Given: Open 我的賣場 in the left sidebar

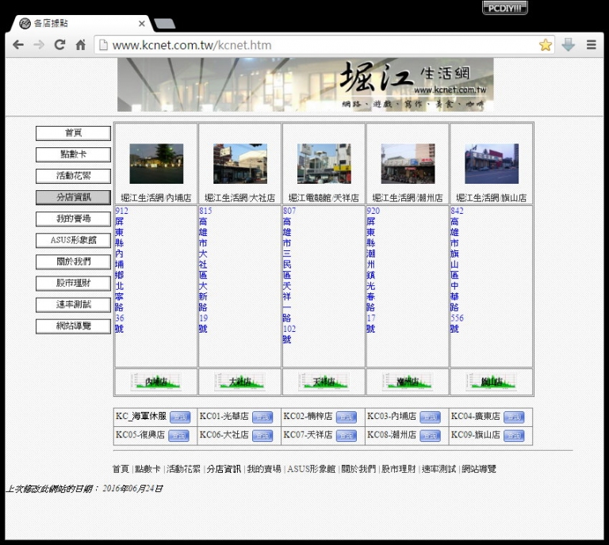Looking at the screenshot, I should click(x=74, y=219).
